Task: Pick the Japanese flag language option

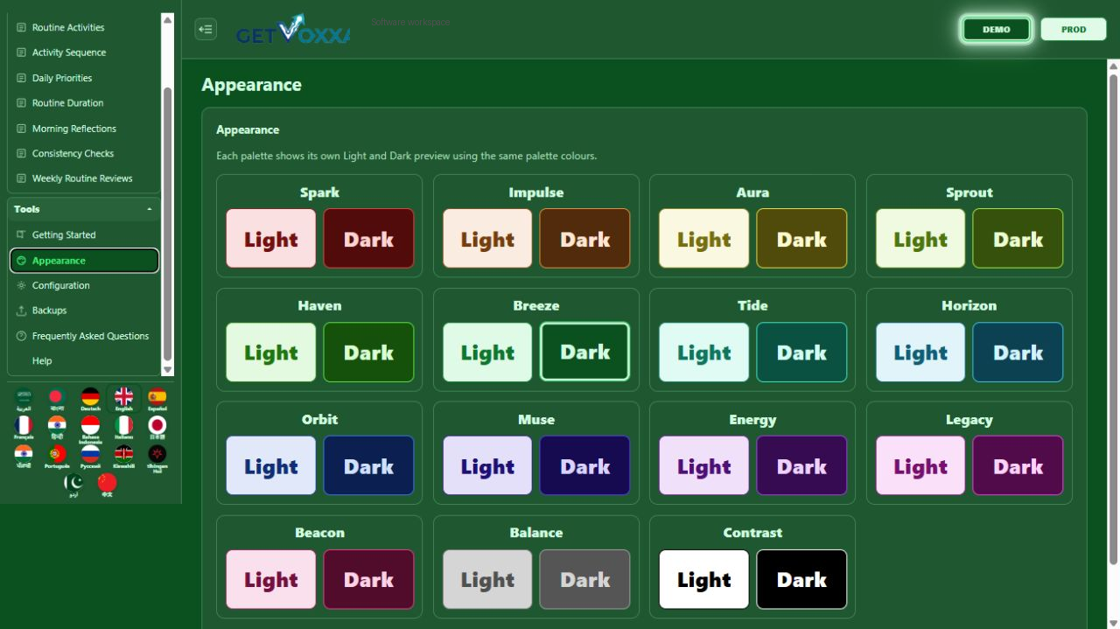Action: coord(157,428)
